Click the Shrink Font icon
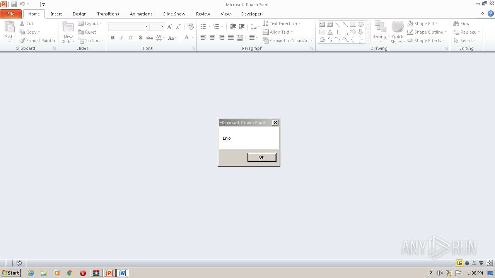Image resolution: width=495 pixels, height=278 pixels. click(178, 27)
